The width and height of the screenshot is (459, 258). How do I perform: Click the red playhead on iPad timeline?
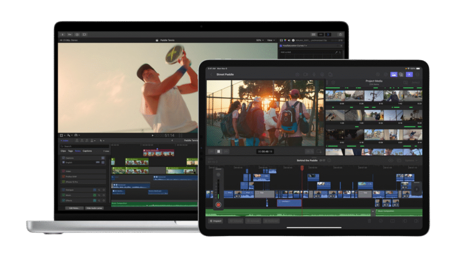click(x=302, y=168)
